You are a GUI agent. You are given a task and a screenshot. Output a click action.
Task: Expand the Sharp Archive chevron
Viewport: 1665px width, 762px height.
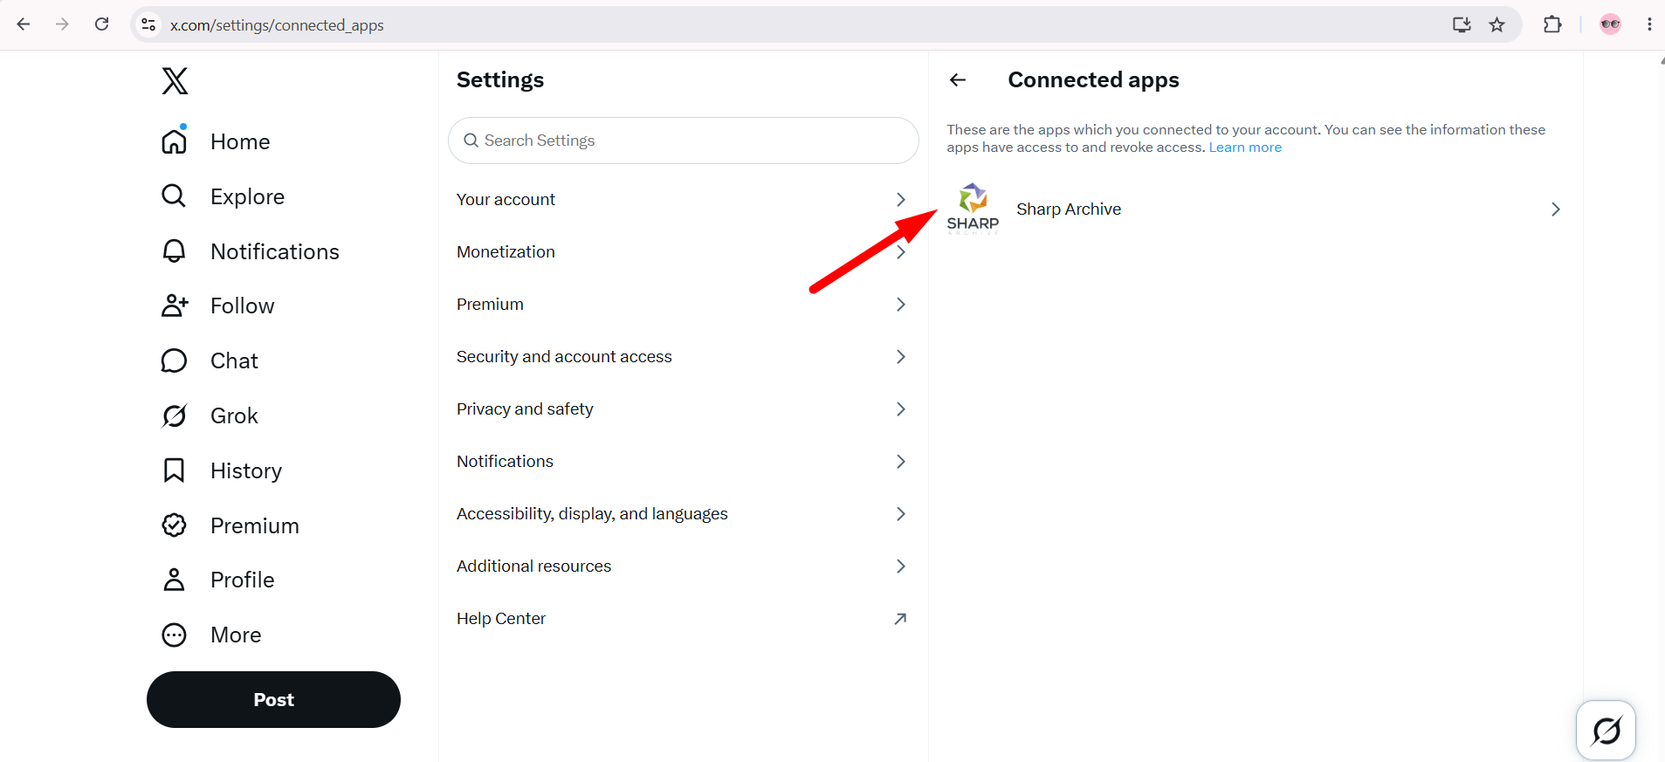click(x=1555, y=209)
